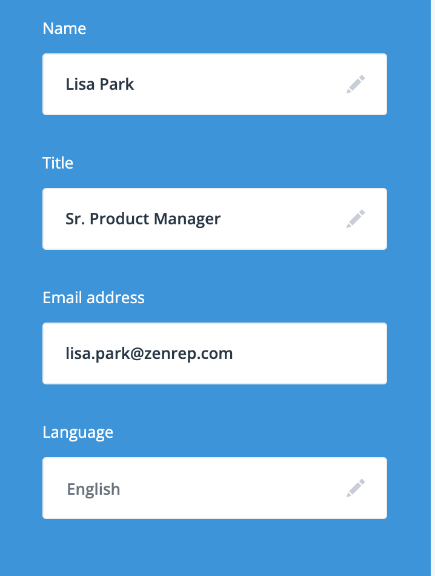Click the pencil edit icon for Language

(x=356, y=488)
